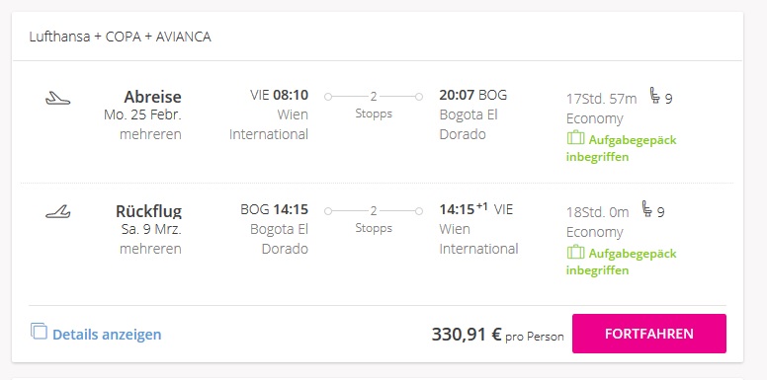Click the outbound Aufgabegepäck inbegriffen text
This screenshot has height=380, width=767.
coord(622,148)
